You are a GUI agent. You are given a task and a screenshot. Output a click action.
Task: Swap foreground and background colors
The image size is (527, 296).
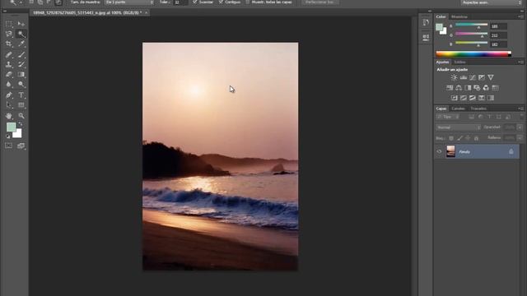coord(20,124)
